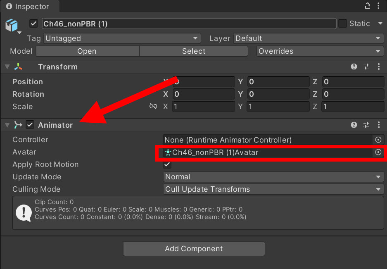Click the Scale Z field
Image resolution: width=387 pixels, height=269 pixels.
(353, 107)
